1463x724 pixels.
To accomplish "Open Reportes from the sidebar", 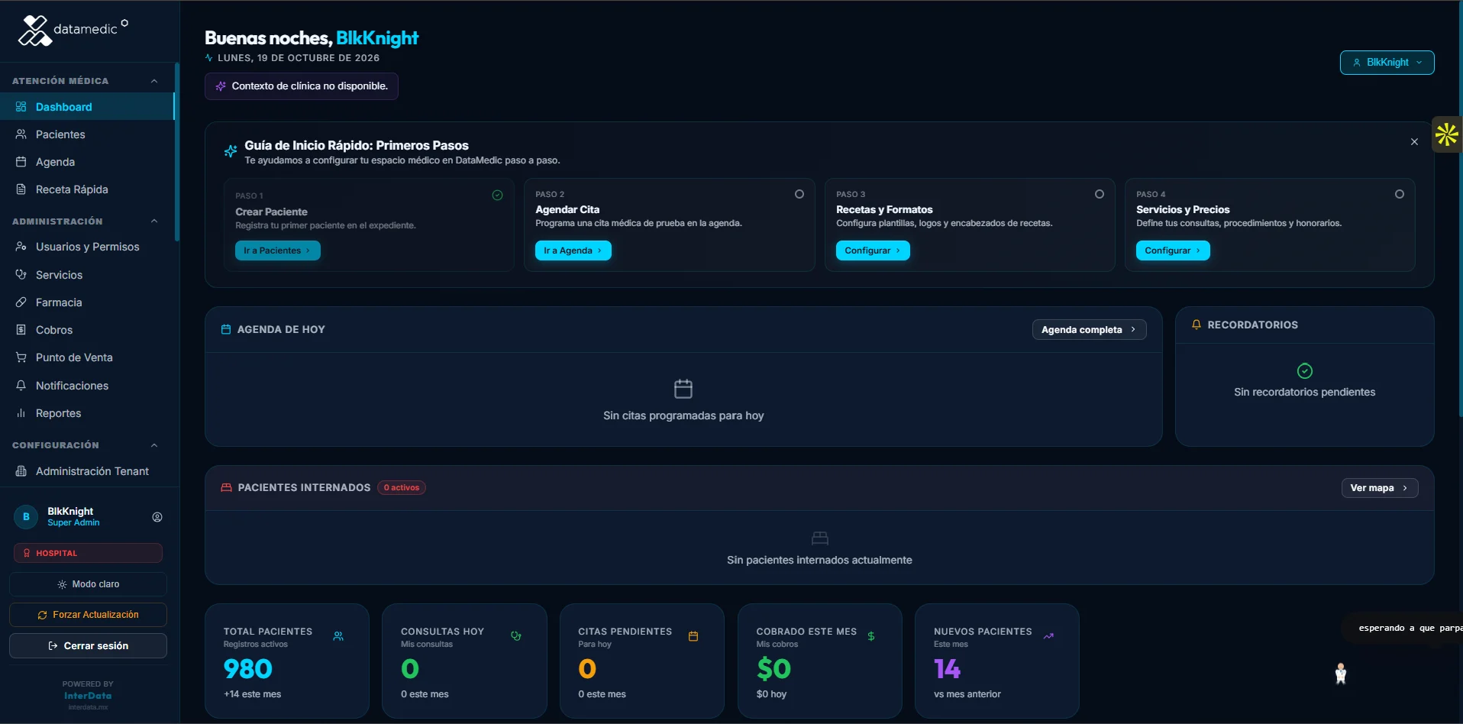I will pyautogui.click(x=87, y=413).
